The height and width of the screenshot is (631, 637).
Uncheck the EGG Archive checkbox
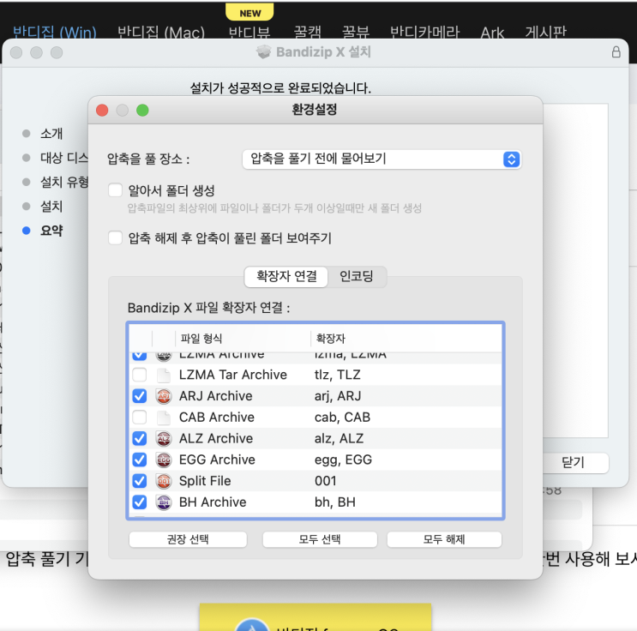pyautogui.click(x=140, y=460)
